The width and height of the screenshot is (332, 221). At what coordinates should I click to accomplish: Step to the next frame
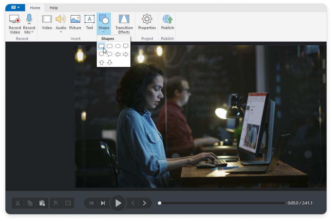[x=144, y=203]
